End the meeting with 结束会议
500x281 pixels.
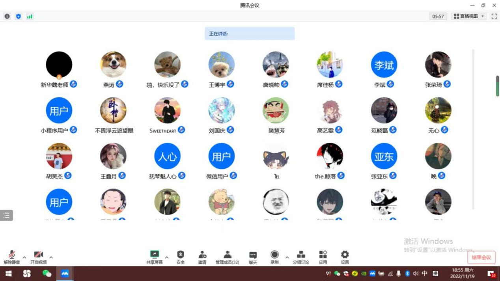tap(481, 257)
